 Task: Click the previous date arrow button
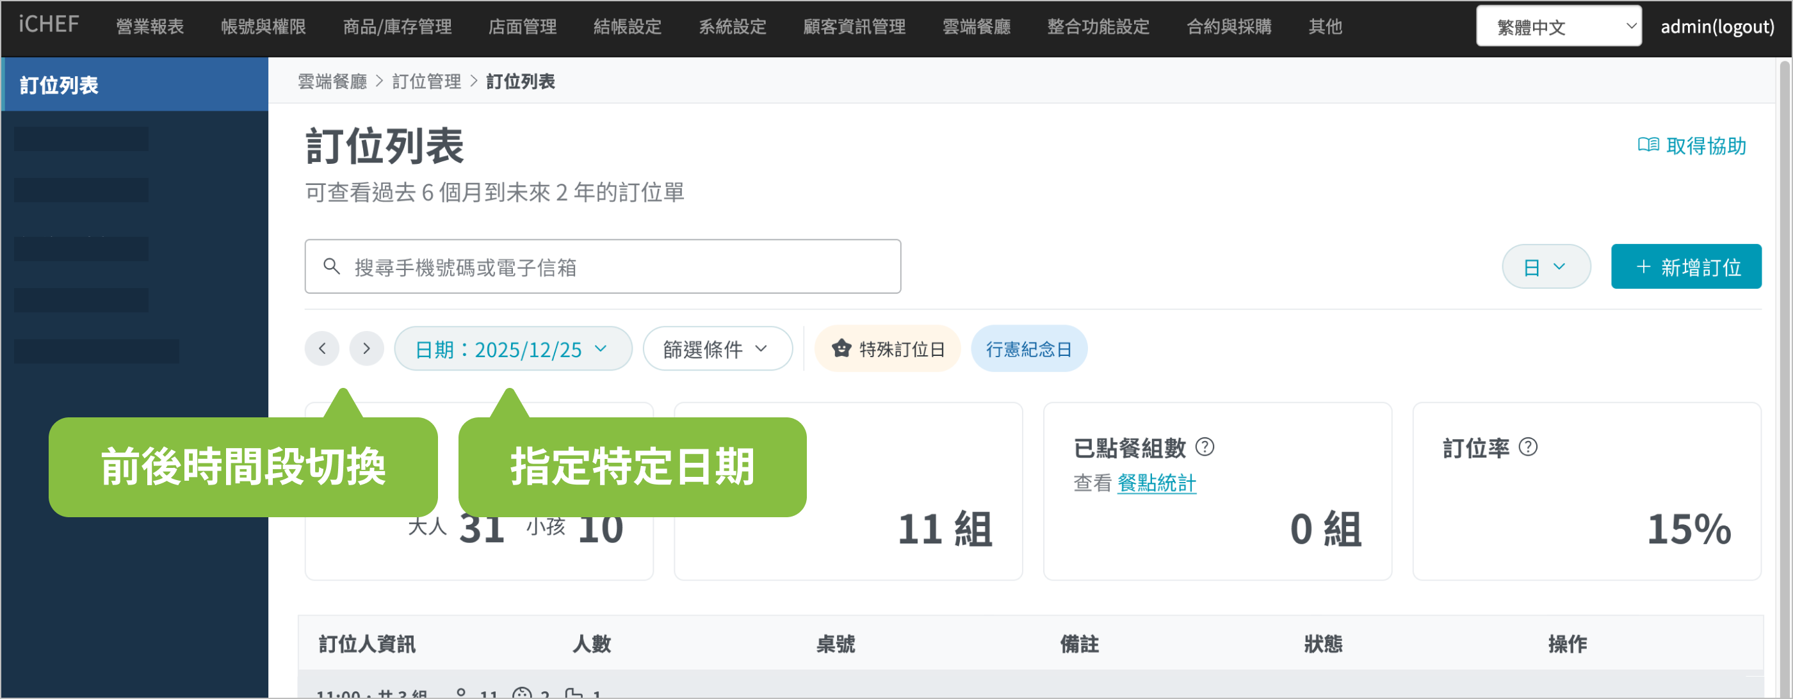[321, 348]
